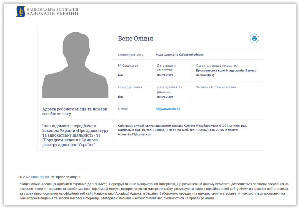This screenshot has height=209, width=300.
Task: Open the Національна Асоціація Адвокатів України header link
Action: tap(52, 12)
